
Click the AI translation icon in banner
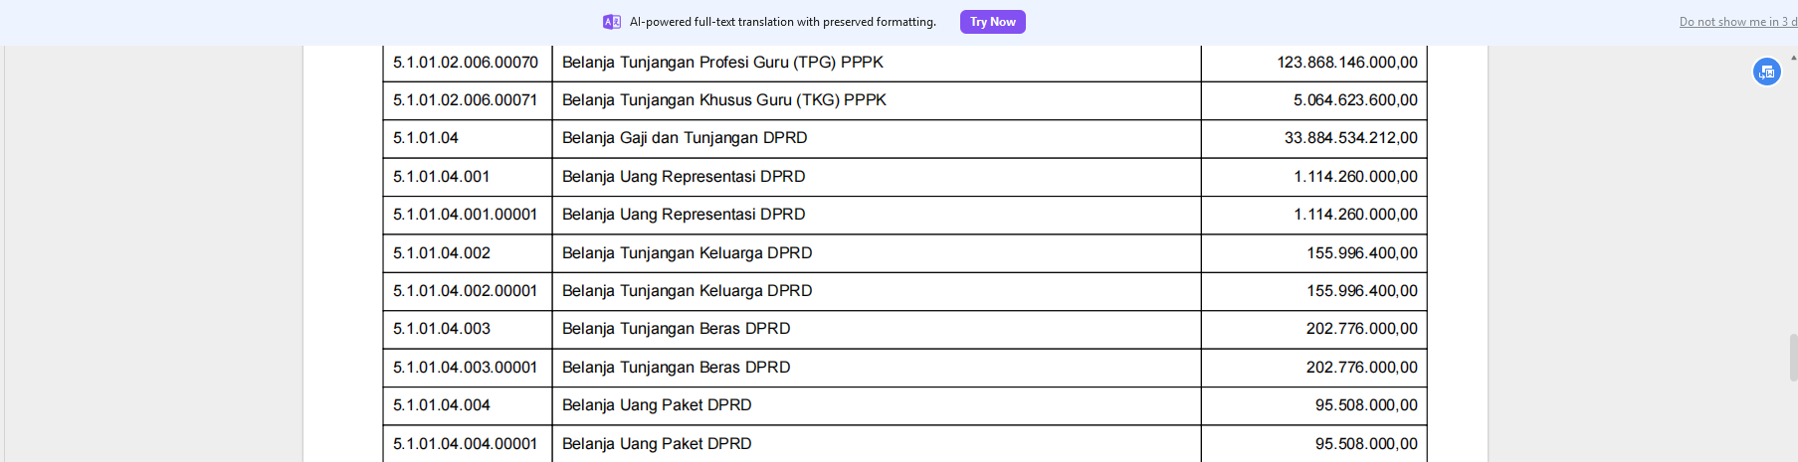[x=612, y=22]
